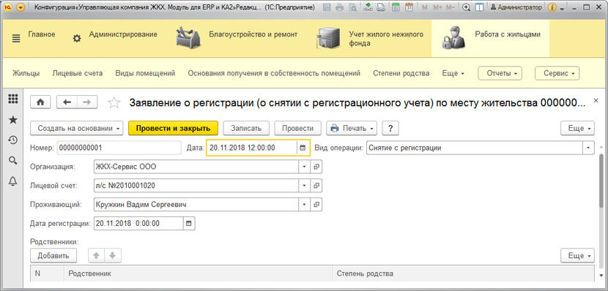Open calendar picker for Дата field

click(x=303, y=148)
